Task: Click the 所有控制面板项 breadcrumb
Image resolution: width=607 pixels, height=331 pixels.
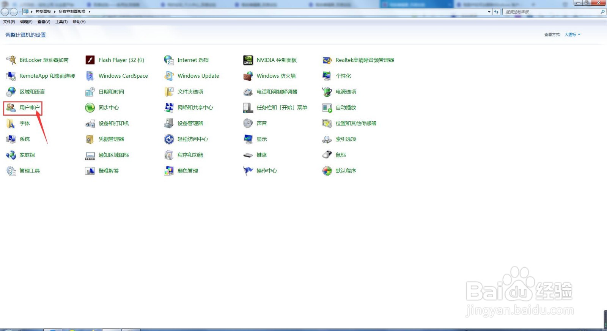Action: coord(72,12)
